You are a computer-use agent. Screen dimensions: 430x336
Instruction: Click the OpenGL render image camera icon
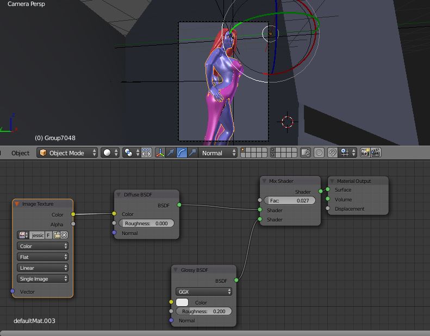coord(365,153)
